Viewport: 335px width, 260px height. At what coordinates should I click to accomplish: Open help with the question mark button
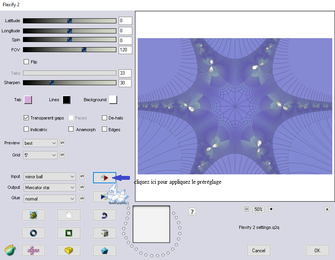click(x=192, y=212)
